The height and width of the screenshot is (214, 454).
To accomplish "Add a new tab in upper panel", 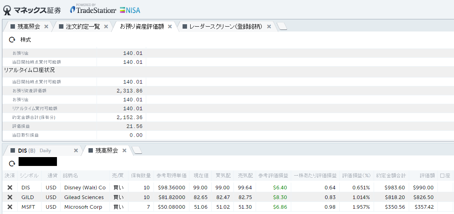I will tap(282, 26).
